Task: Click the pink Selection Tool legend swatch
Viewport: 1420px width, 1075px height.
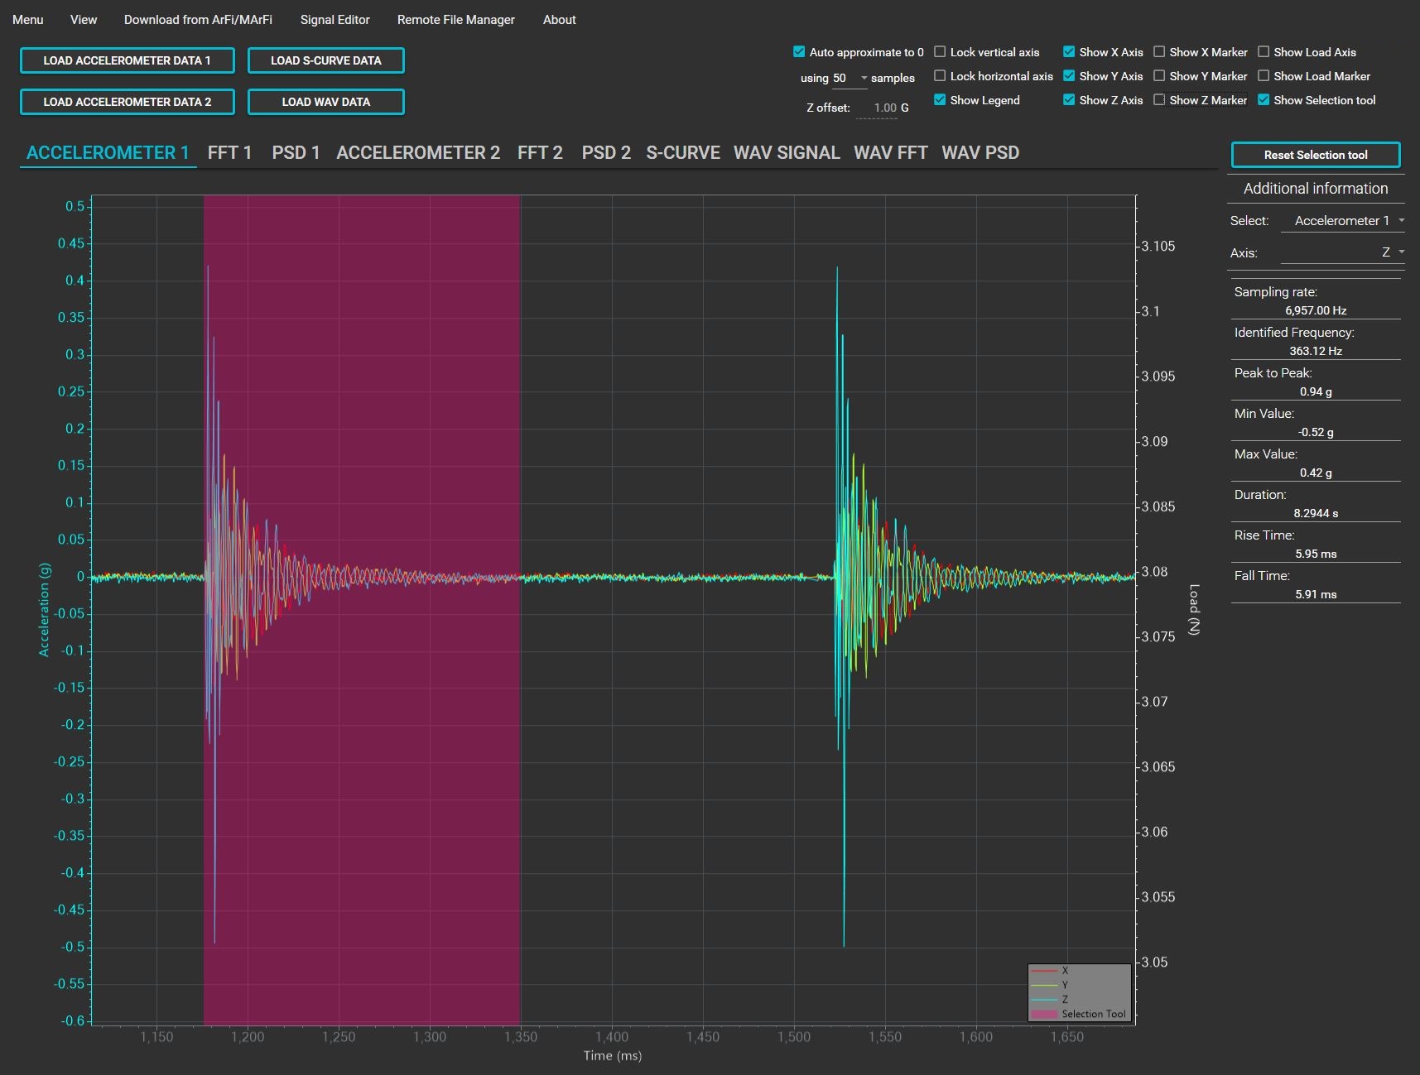Action: coord(1044,1014)
